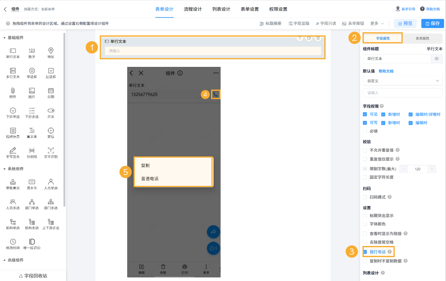Select the 下拉多选 component
446x281 pixels.
pyautogui.click(x=32, y=113)
